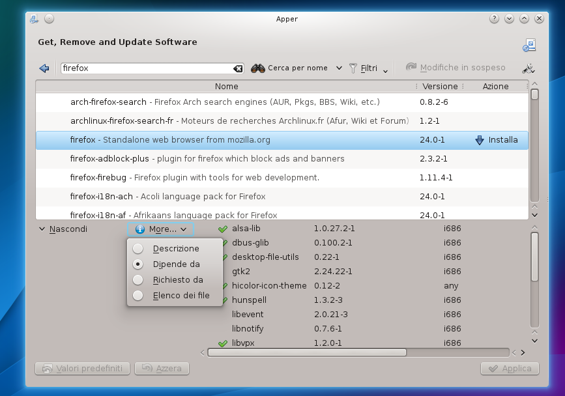This screenshot has width=565, height=396.
Task: Click the Valori predefiniti button
Action: click(82, 368)
